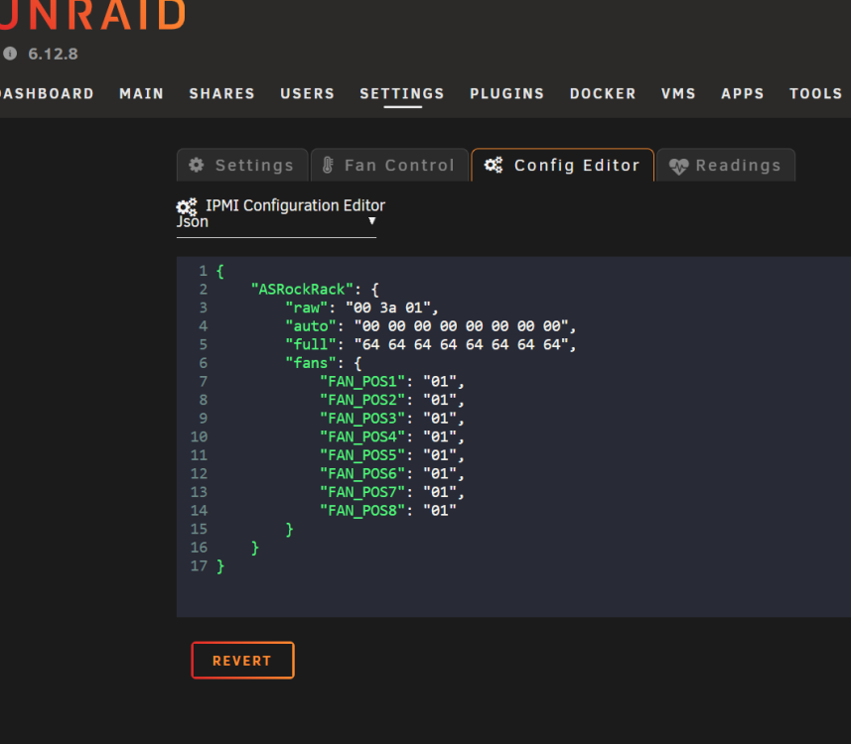
Task: Open the VMs page
Action: pyautogui.click(x=678, y=94)
